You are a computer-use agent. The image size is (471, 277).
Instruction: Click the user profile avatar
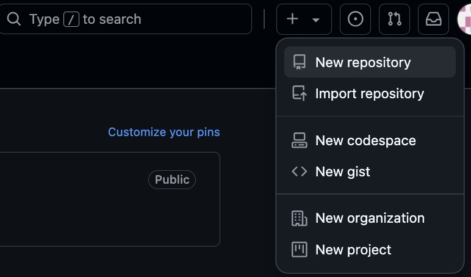[464, 20]
